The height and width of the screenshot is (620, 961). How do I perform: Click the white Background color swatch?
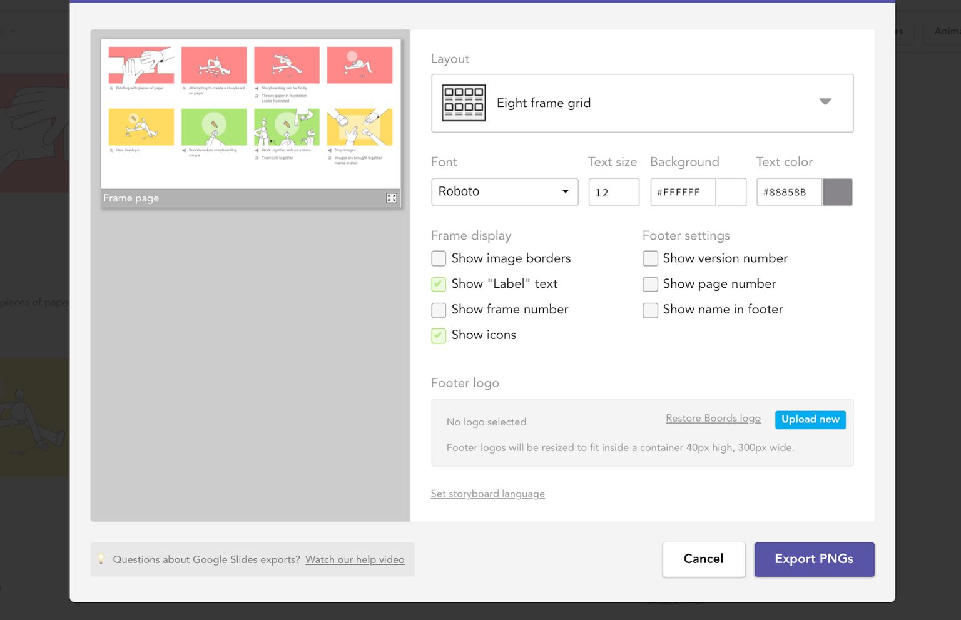pos(731,192)
